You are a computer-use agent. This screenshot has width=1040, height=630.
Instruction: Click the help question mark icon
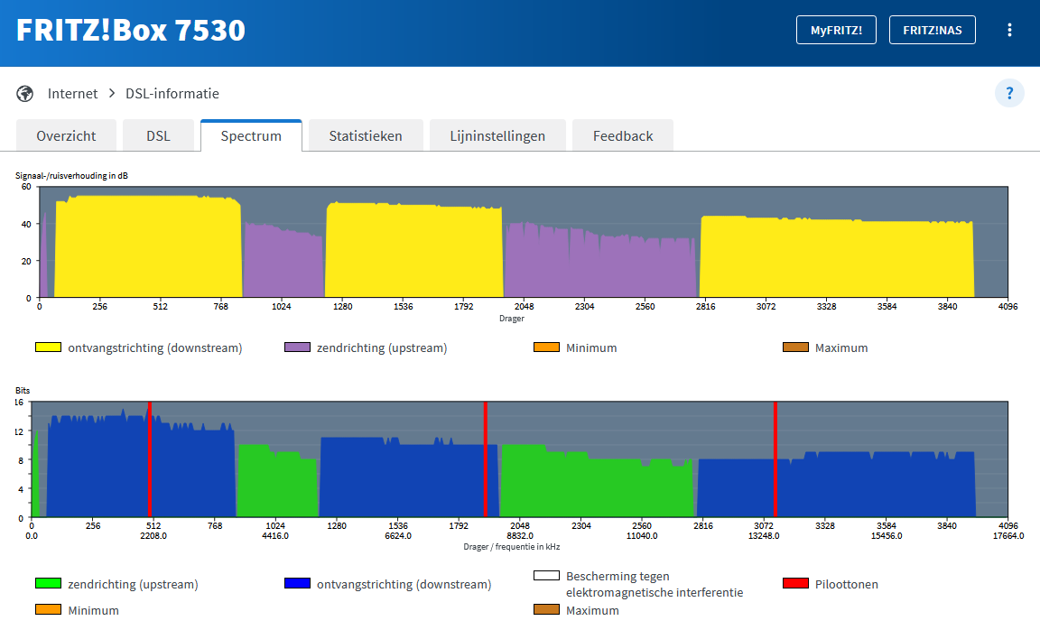pyautogui.click(x=1009, y=93)
